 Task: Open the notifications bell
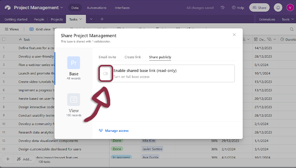pos(277,8)
